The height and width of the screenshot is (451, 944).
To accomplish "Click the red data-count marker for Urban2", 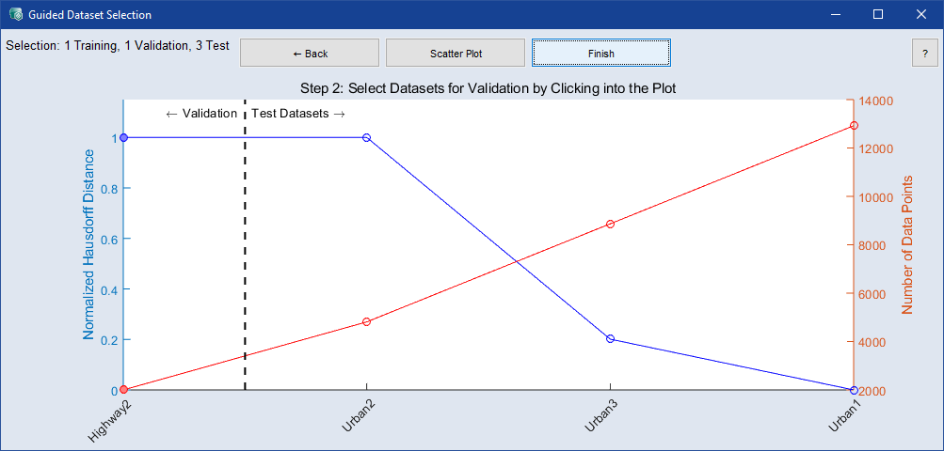I will pyautogui.click(x=367, y=322).
